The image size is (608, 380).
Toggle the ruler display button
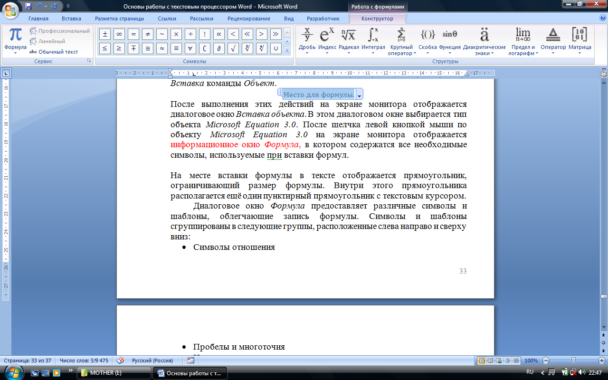point(604,74)
